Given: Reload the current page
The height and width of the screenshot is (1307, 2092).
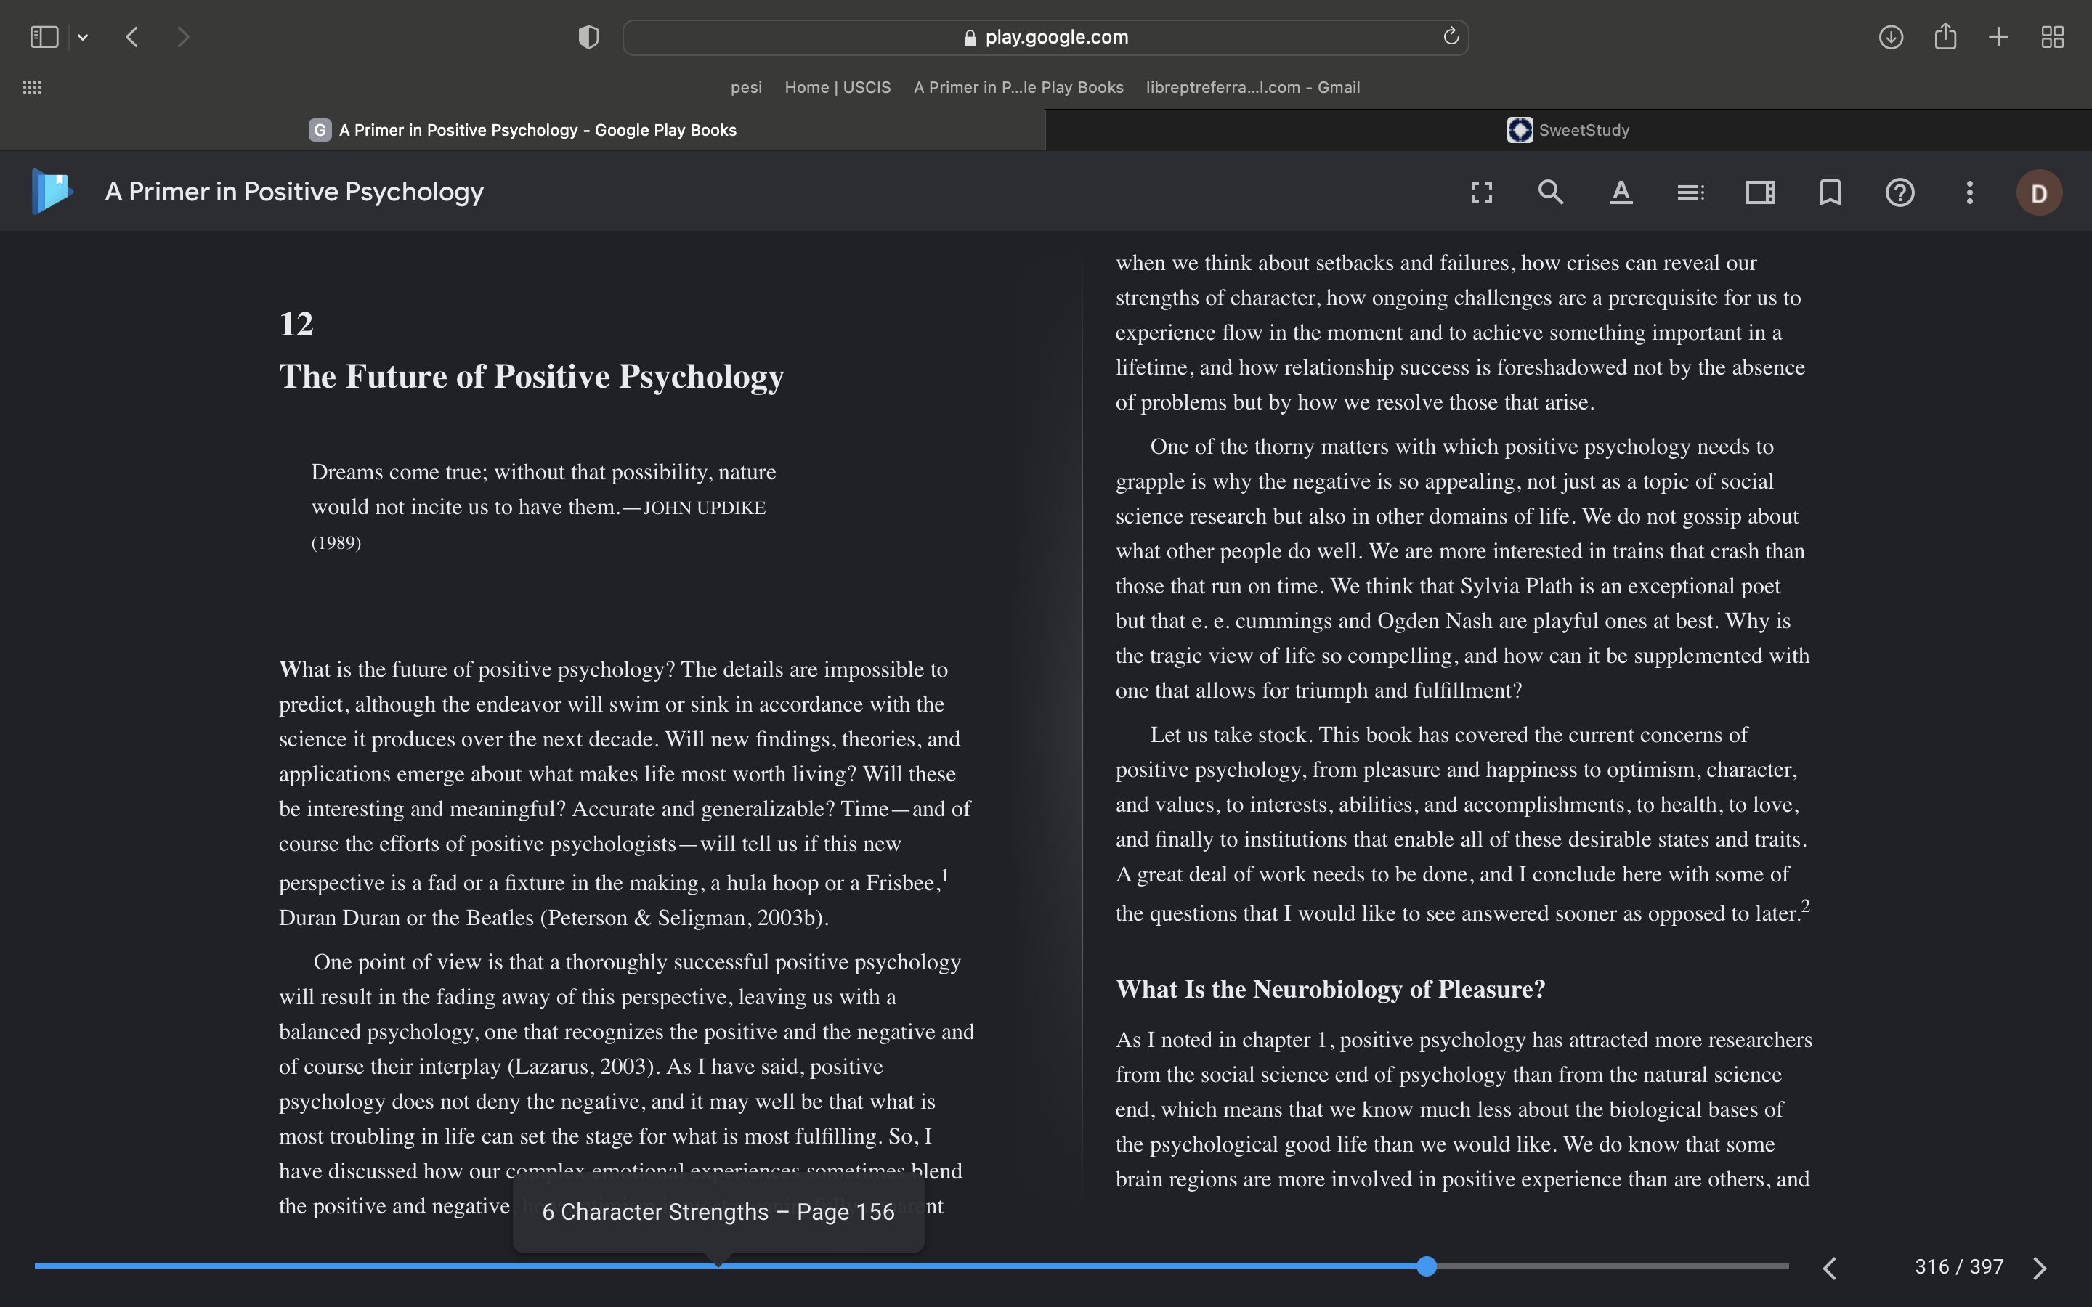Looking at the screenshot, I should click(1451, 36).
